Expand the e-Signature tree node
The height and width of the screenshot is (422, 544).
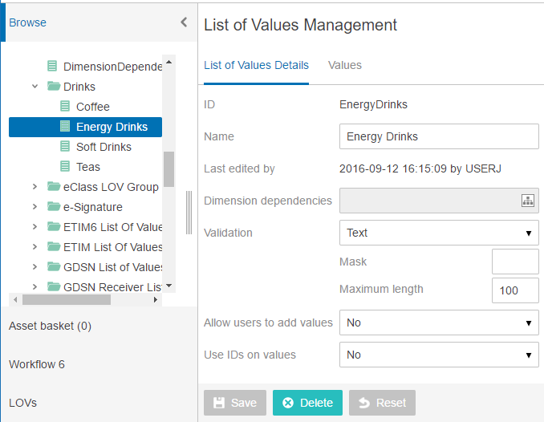(35, 207)
